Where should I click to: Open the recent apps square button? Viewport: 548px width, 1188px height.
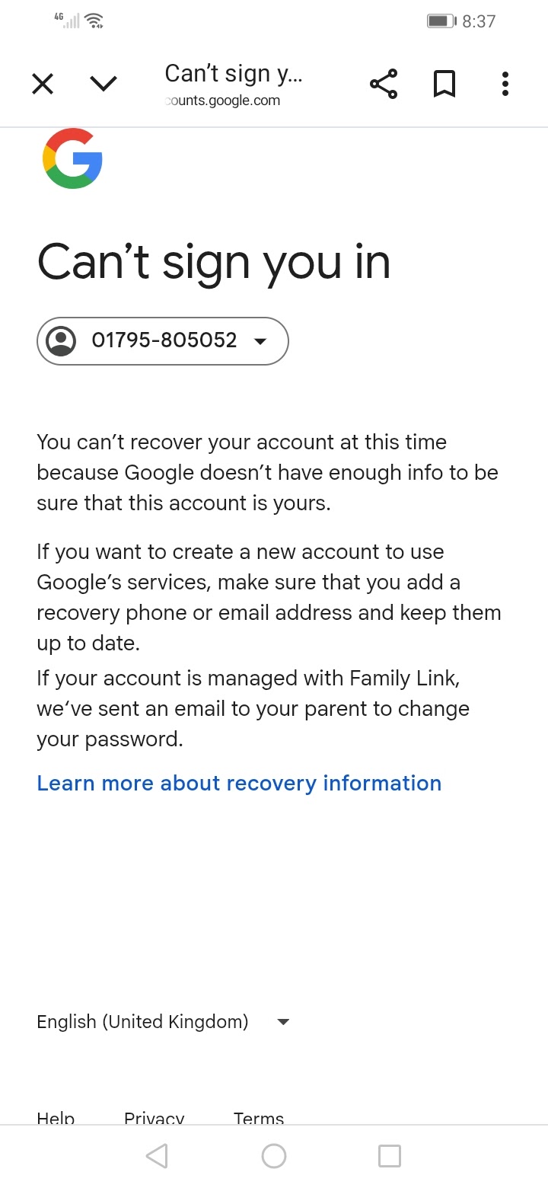point(389,1156)
